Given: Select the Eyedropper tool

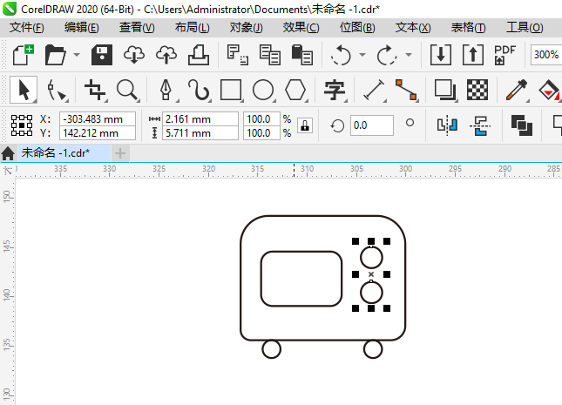Looking at the screenshot, I should point(518,90).
